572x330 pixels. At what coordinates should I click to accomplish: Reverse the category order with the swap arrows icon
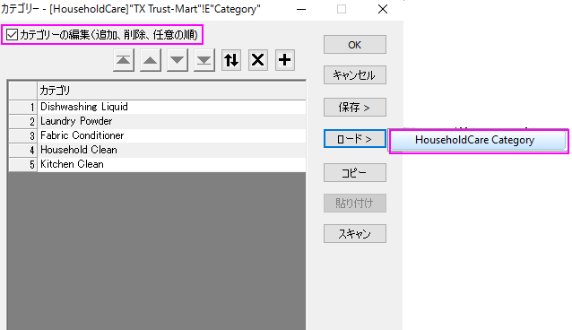(x=231, y=60)
